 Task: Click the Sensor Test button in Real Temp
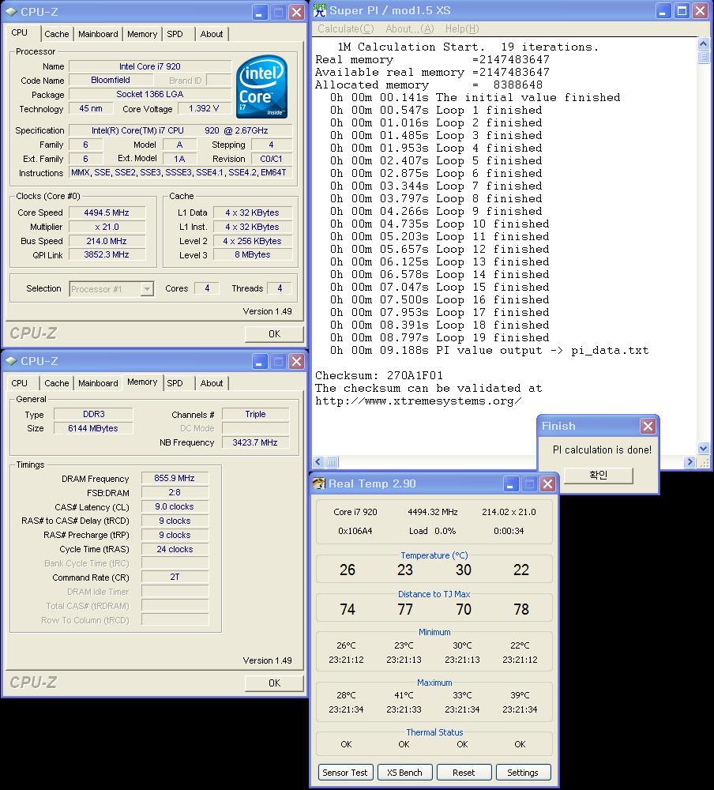pos(345,773)
